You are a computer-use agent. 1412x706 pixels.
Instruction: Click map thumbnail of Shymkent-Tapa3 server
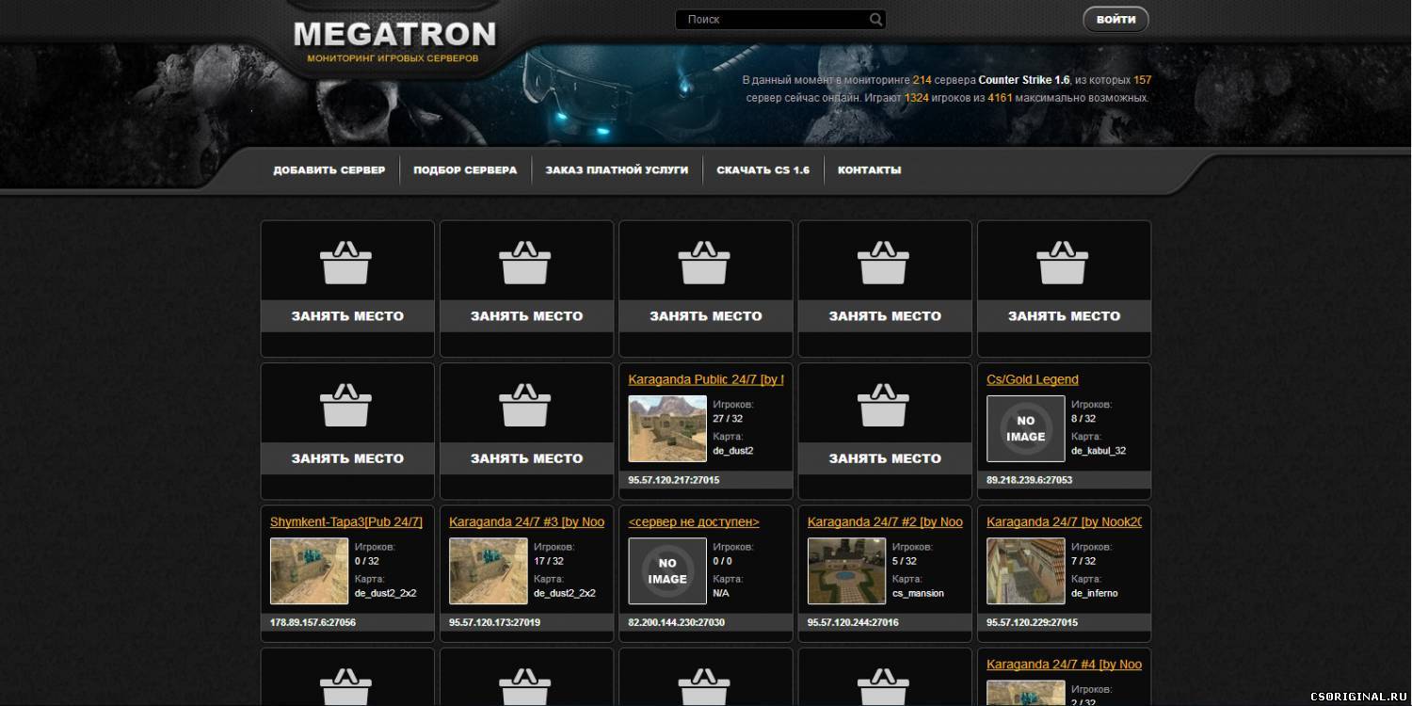(x=309, y=570)
